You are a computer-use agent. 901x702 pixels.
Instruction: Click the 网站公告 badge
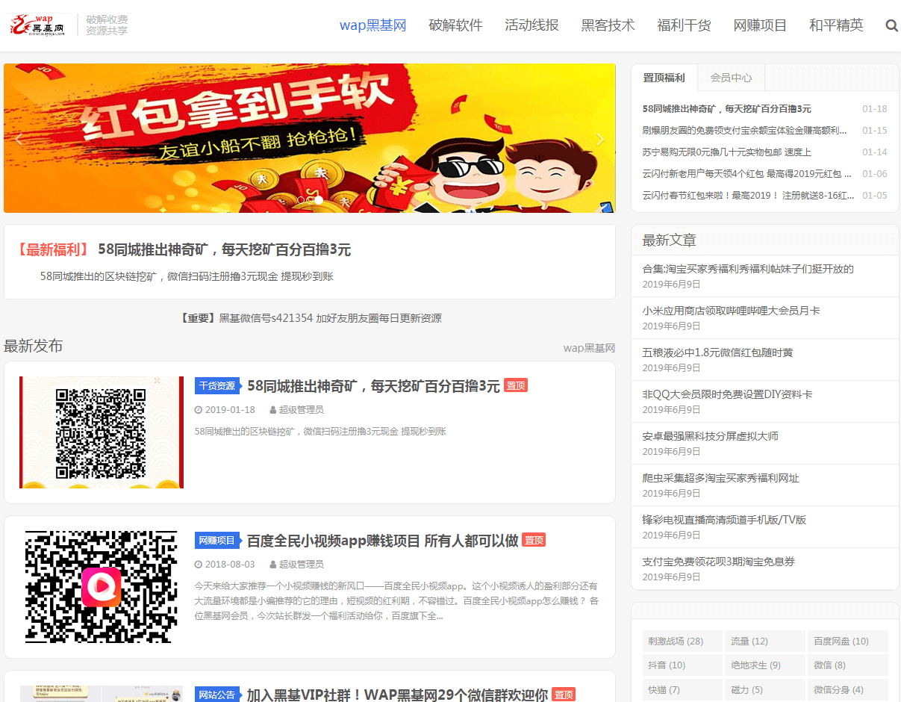coord(218,695)
